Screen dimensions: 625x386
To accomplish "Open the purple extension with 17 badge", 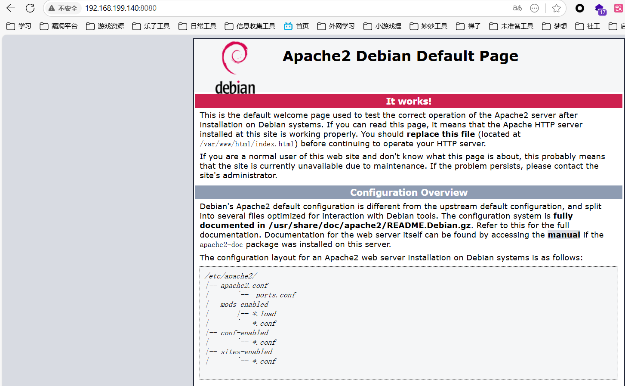I will click(x=600, y=9).
